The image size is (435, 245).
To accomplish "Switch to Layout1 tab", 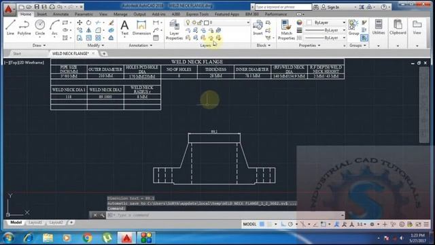I will [x=35, y=223].
